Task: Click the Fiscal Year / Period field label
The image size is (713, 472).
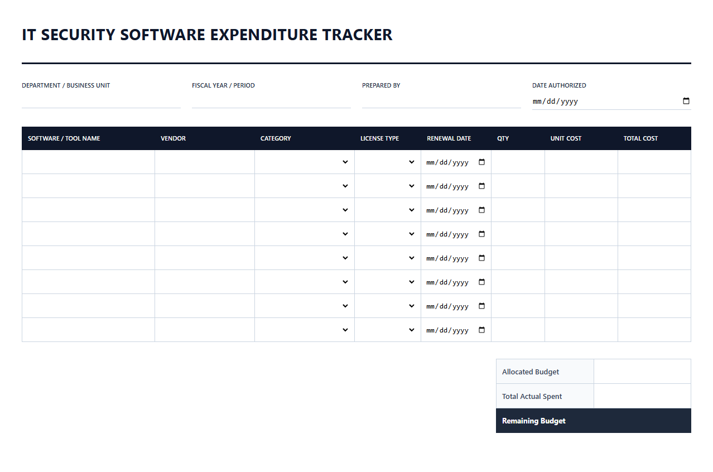Action: point(223,85)
